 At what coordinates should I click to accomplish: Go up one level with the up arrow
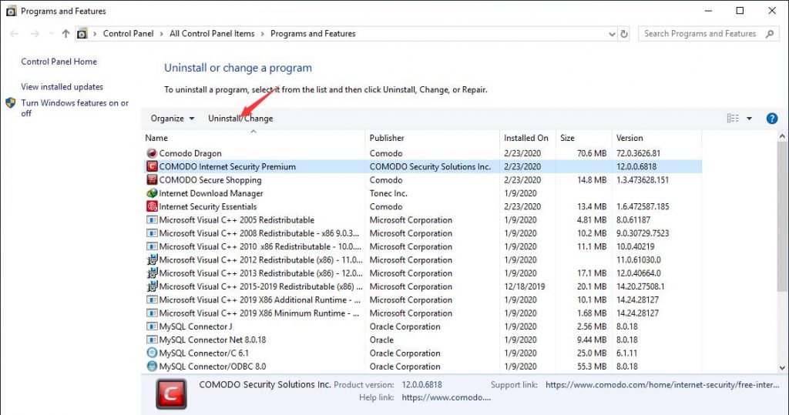click(x=65, y=34)
